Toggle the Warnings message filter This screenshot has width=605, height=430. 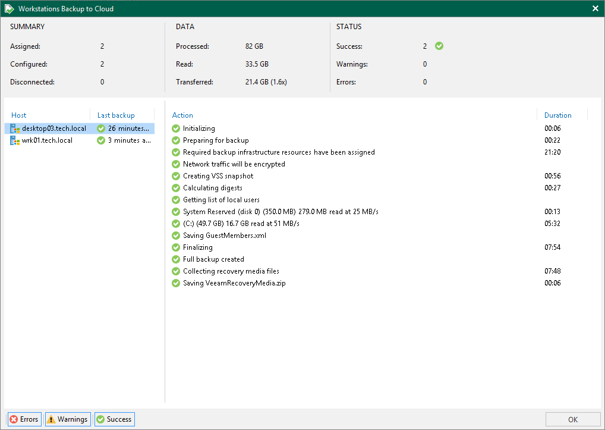[x=67, y=419]
